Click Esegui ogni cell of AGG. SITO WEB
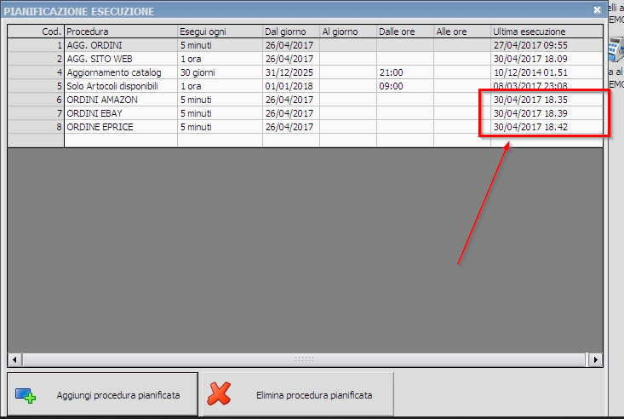The height and width of the screenshot is (419, 624). point(220,59)
